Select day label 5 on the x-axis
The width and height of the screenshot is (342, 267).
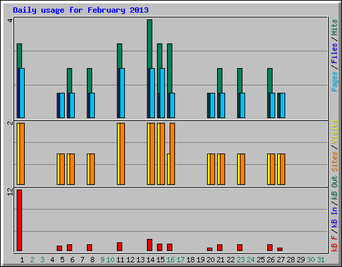click(62, 260)
